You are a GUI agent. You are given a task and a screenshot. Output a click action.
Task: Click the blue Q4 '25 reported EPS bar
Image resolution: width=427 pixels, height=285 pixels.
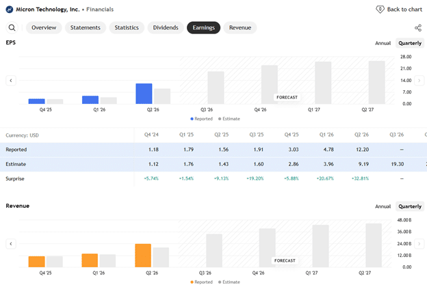(36, 101)
